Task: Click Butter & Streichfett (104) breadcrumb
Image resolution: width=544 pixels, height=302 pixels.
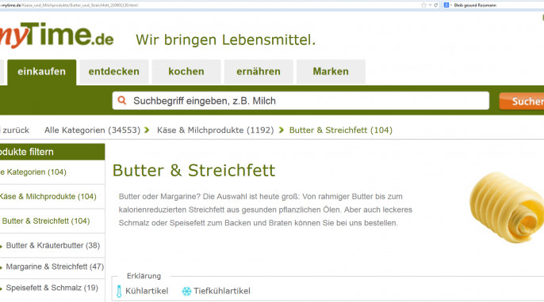Action: pyautogui.click(x=341, y=130)
